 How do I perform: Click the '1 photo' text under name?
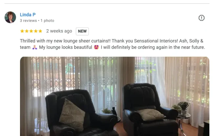[47, 21]
